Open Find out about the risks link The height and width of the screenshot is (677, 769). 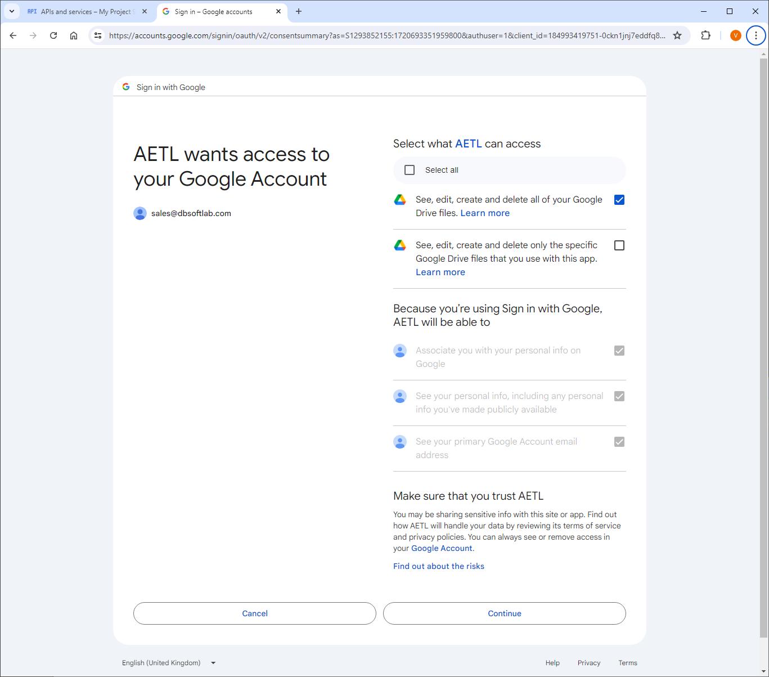pos(439,566)
